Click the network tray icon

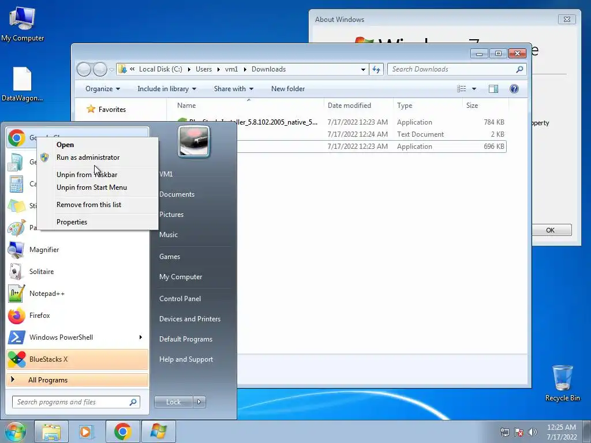click(504, 432)
